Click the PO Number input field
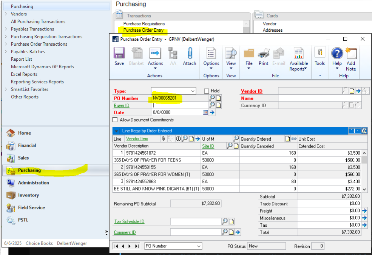 pyautogui.click(x=180, y=98)
